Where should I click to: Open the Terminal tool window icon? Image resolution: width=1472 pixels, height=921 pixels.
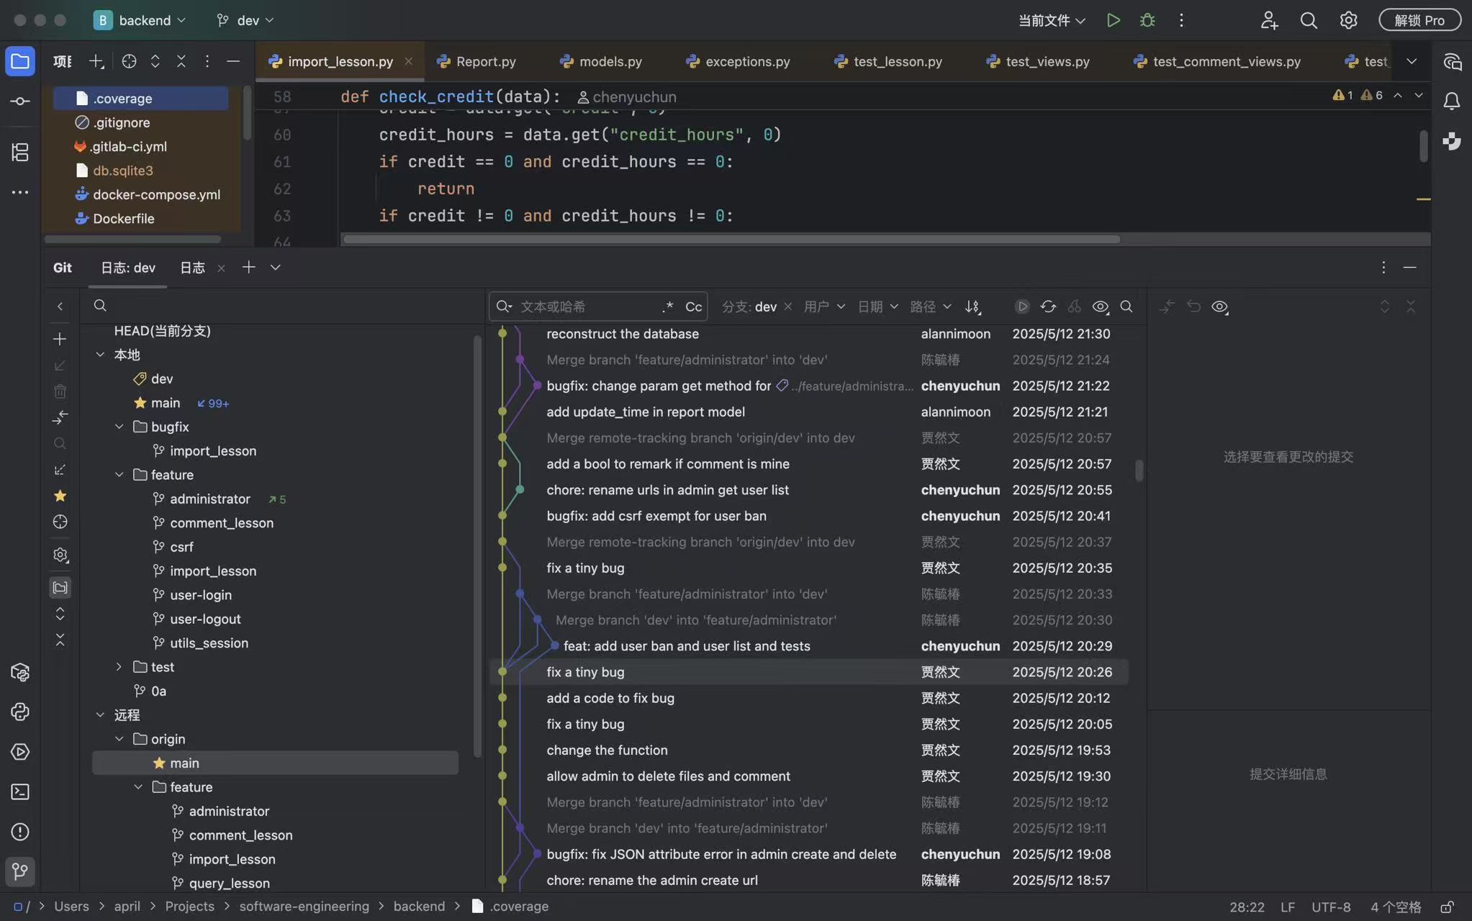20,791
